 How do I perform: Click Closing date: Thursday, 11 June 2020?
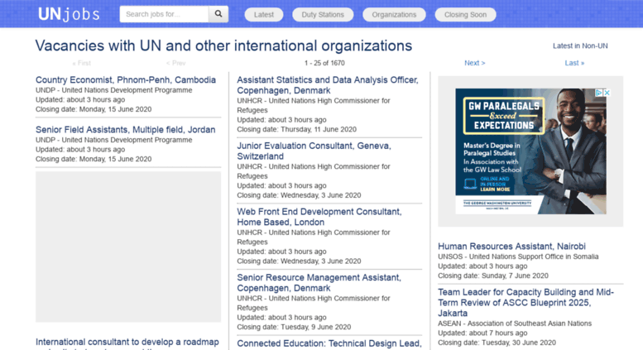click(x=296, y=130)
